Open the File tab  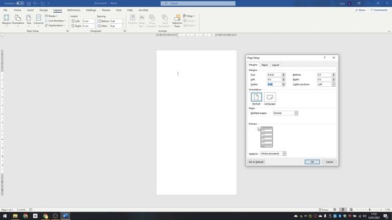coord(6,10)
